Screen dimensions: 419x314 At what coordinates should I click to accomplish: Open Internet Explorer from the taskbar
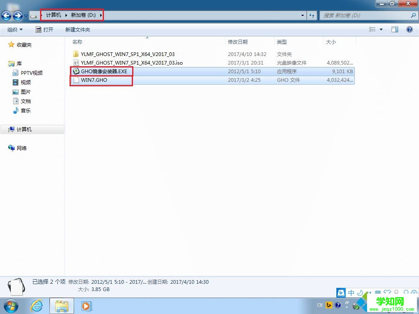(36, 305)
